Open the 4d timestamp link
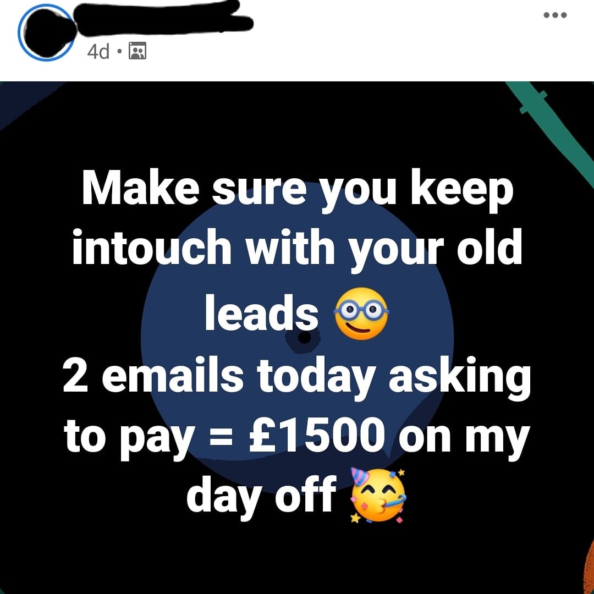This screenshot has height=594, width=594. [x=98, y=52]
